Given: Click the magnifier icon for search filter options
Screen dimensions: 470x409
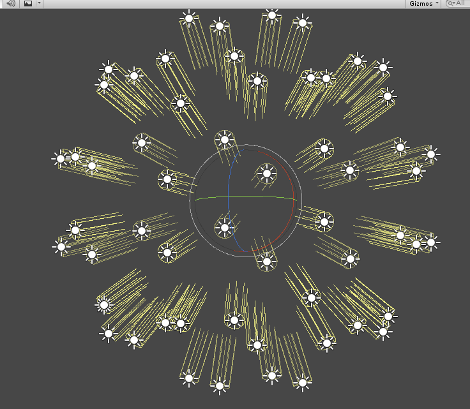Looking at the screenshot, I should click(x=451, y=3).
